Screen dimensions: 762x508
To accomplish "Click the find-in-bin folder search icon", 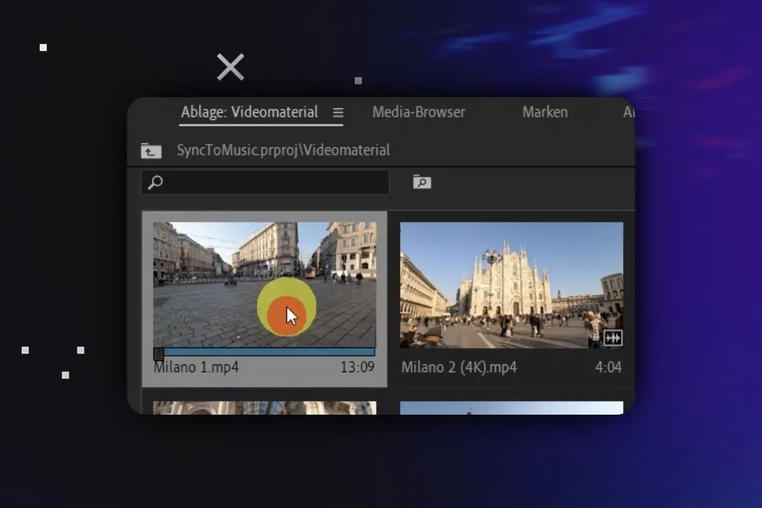I will 422,182.
